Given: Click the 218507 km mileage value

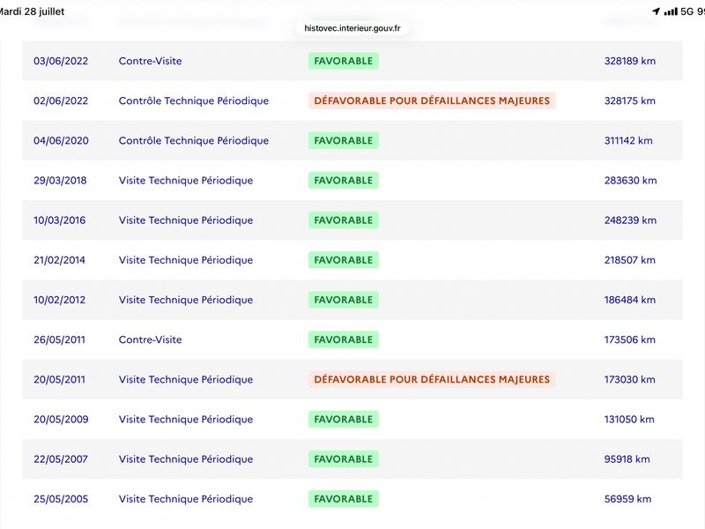Looking at the screenshot, I should click(629, 260).
